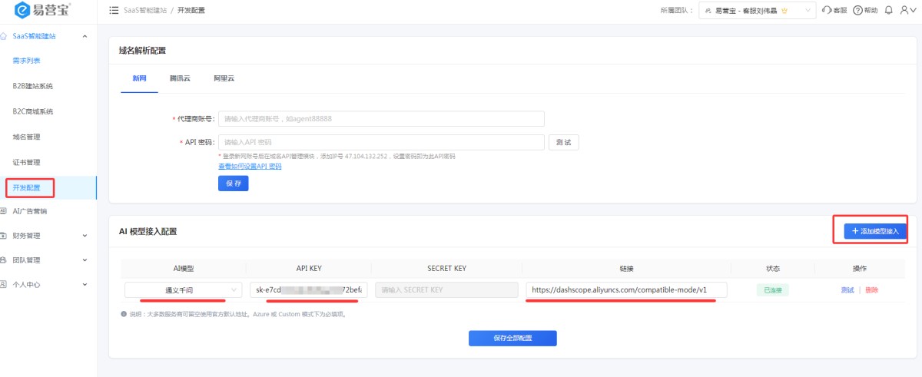Click the 域名解析配置 heading
Viewport: 922px width, 377px height.
pos(142,51)
